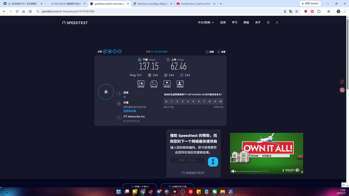
Task: Rate recommendation likelihood as 10
Action: click(221, 101)
